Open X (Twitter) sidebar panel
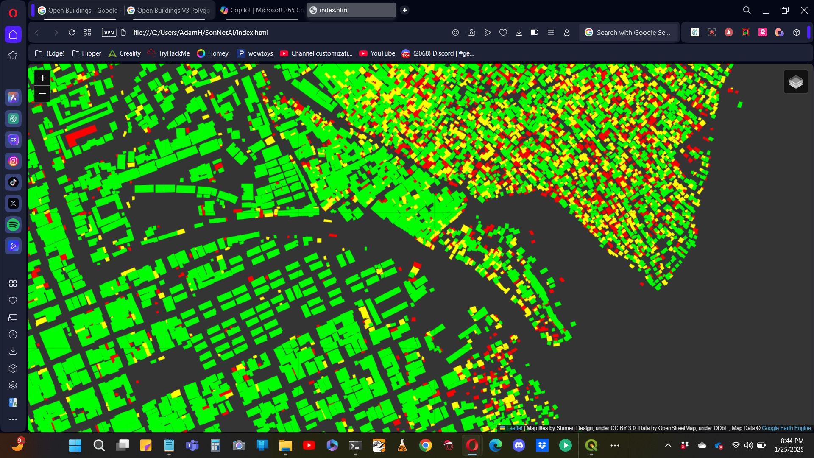Screen dimensions: 814x458 (x=13, y=204)
